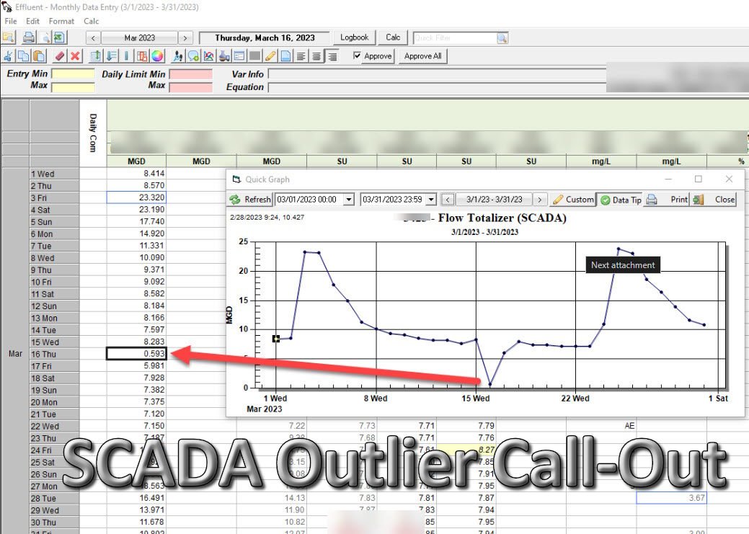Click the Approve All button
Viewport: 749px width, 534px height.
pos(422,56)
